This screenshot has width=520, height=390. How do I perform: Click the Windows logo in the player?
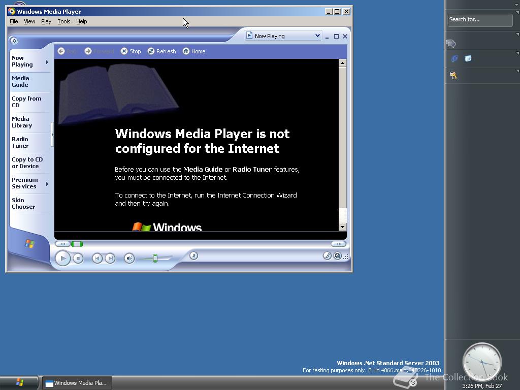[x=29, y=244]
